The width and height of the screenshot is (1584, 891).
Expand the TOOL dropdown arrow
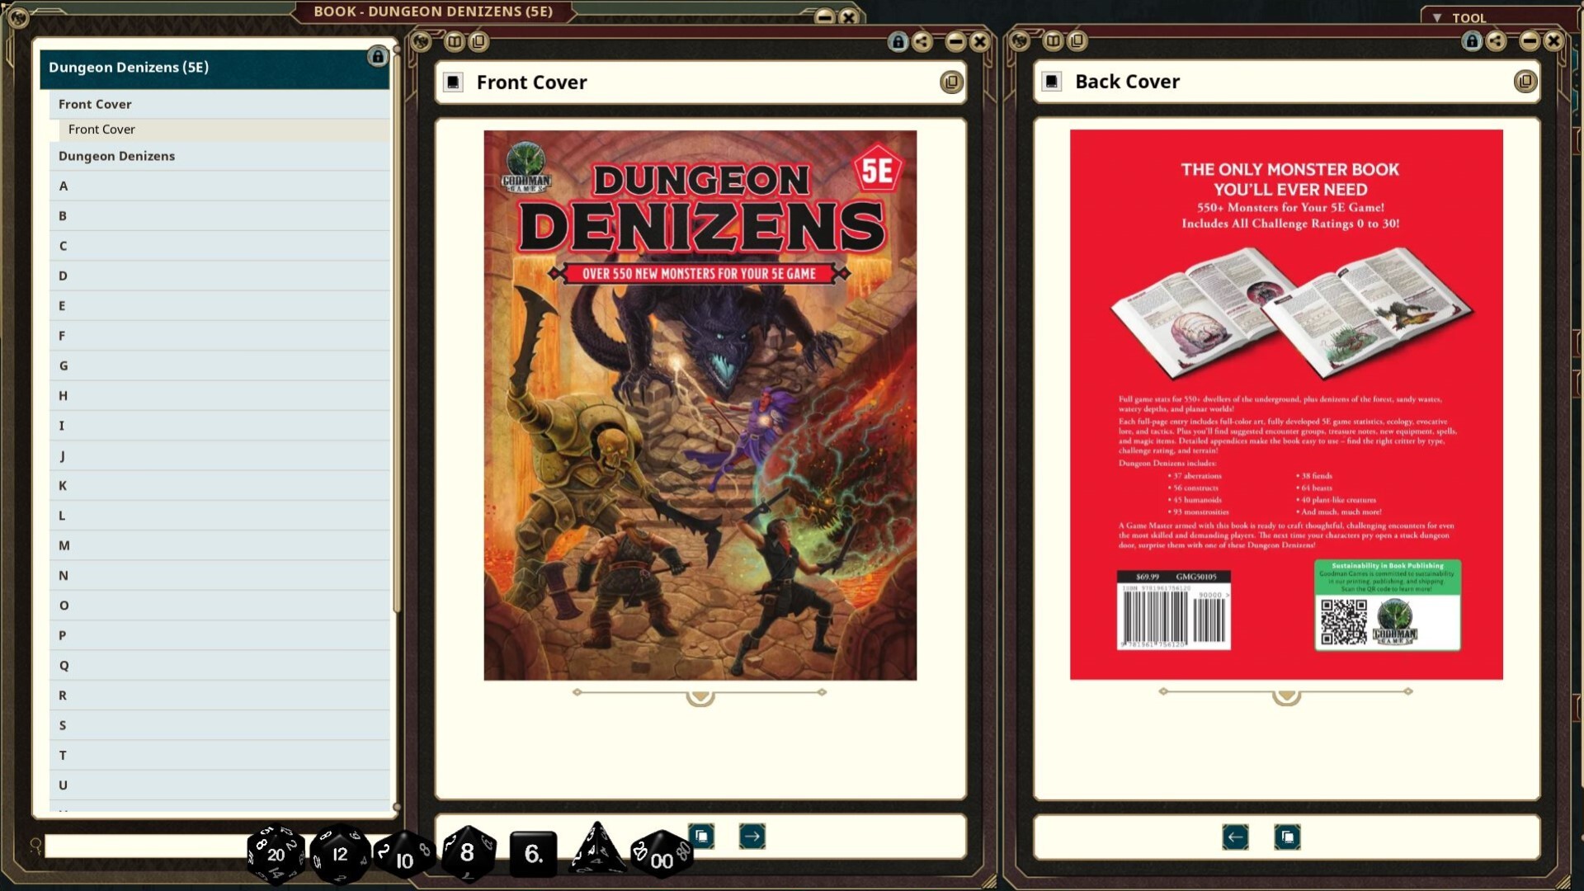[1436, 17]
